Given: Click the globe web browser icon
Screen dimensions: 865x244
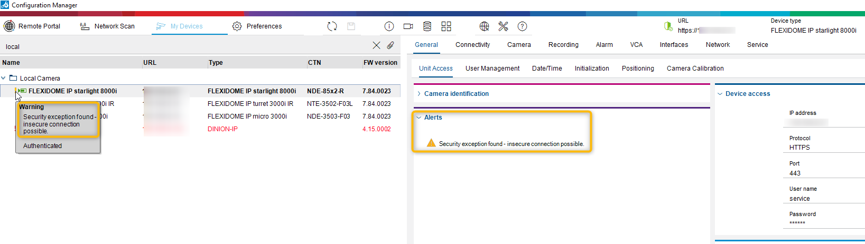Looking at the screenshot, I should coord(484,26).
